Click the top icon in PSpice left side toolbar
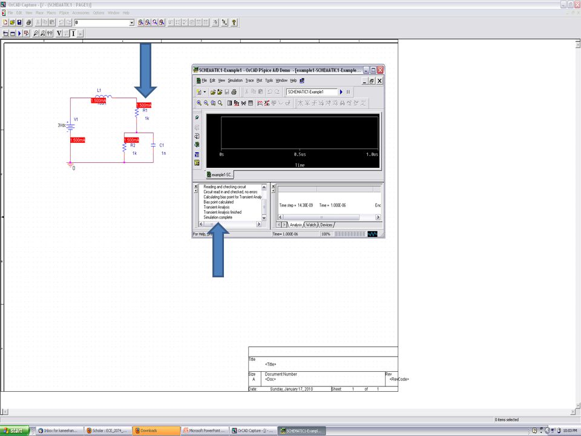 coord(197,117)
